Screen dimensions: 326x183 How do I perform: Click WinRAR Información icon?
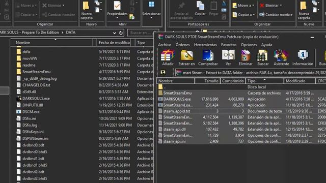pos(303,58)
